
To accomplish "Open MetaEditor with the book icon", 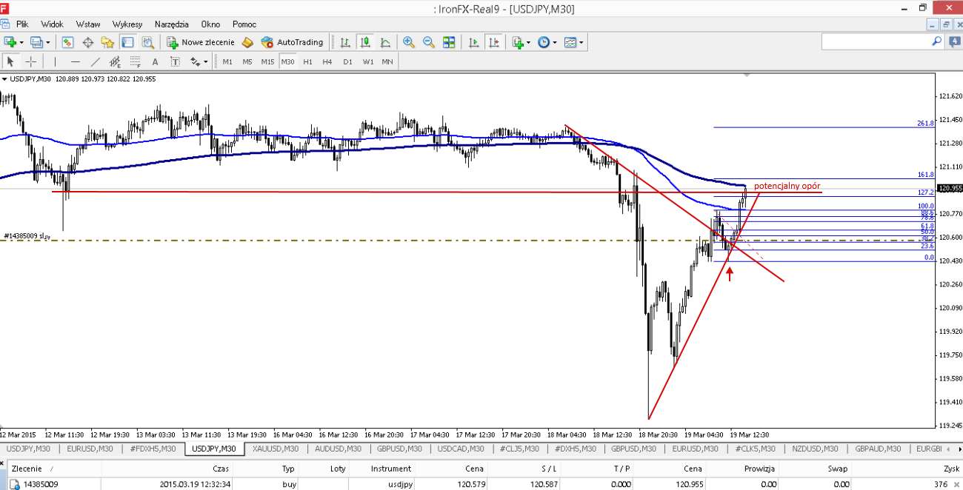I will pyautogui.click(x=247, y=42).
